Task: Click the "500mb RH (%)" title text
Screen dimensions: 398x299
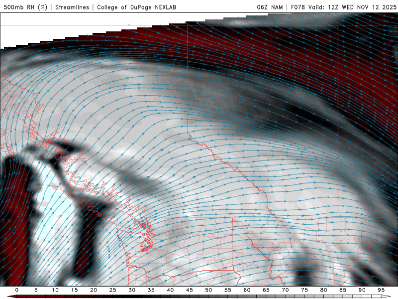Action: 25,7
